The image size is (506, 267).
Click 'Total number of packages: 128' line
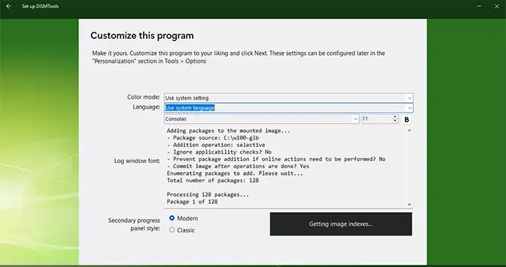tap(213, 181)
